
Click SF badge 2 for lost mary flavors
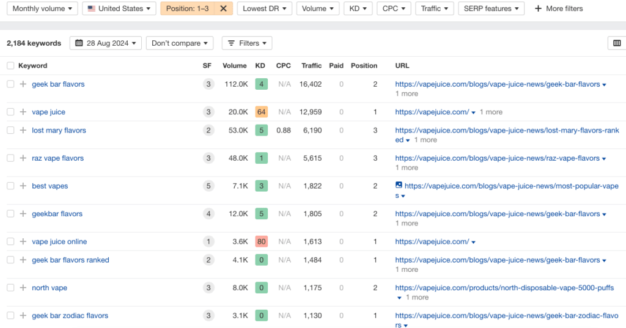coord(208,131)
